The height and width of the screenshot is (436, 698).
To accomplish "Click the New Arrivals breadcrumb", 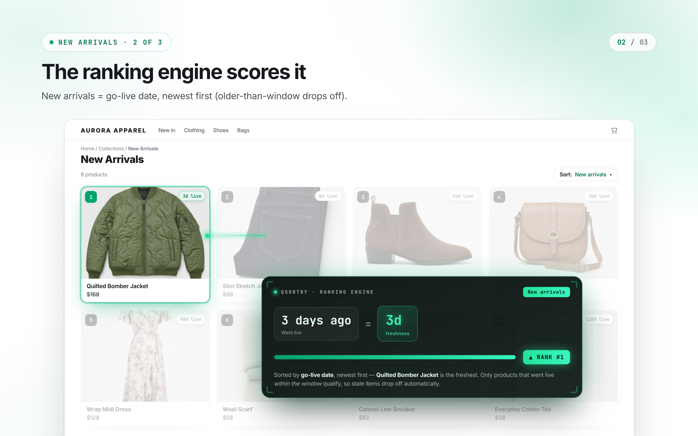I will 143,149.
